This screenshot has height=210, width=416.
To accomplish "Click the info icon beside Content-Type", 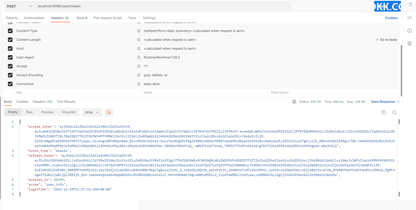I will pyautogui.click(x=139, y=31).
